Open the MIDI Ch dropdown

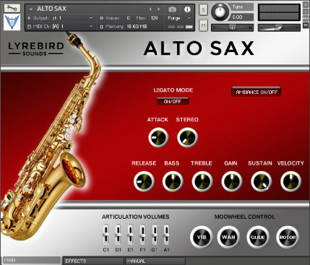click(x=60, y=27)
